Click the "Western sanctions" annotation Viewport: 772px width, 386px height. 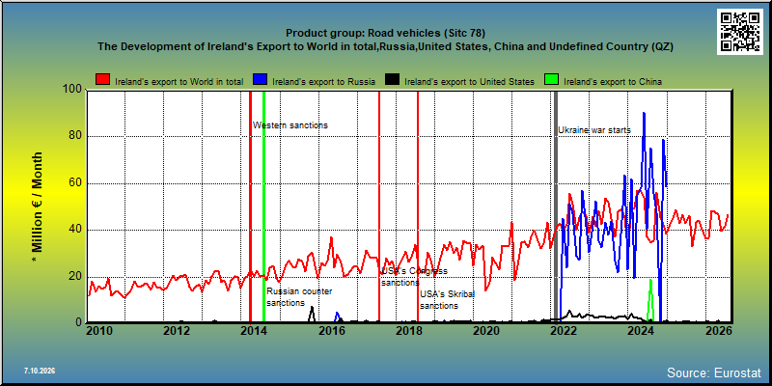pyautogui.click(x=290, y=125)
